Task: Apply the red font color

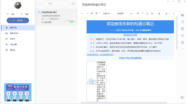Action: pos(159,13)
